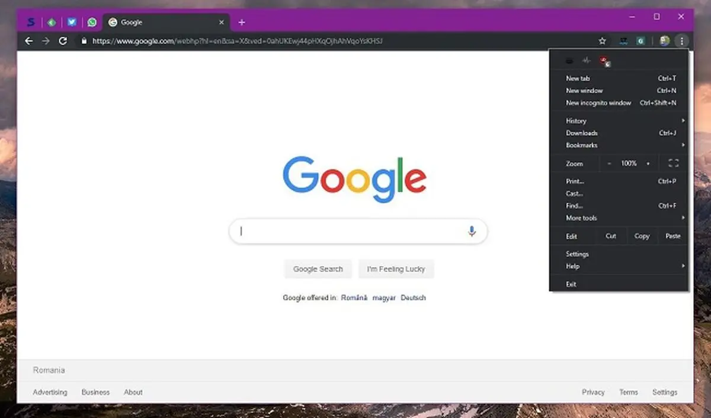Reload the page with the refresh icon

pyautogui.click(x=63, y=41)
